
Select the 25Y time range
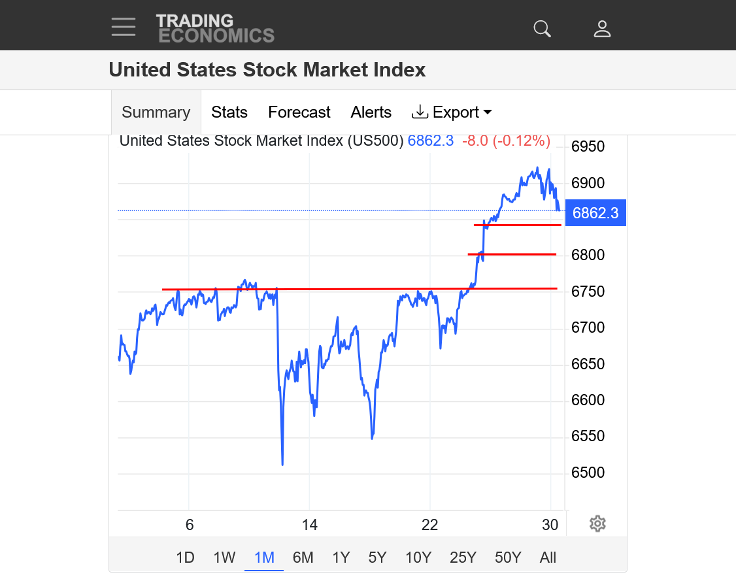pos(463,558)
